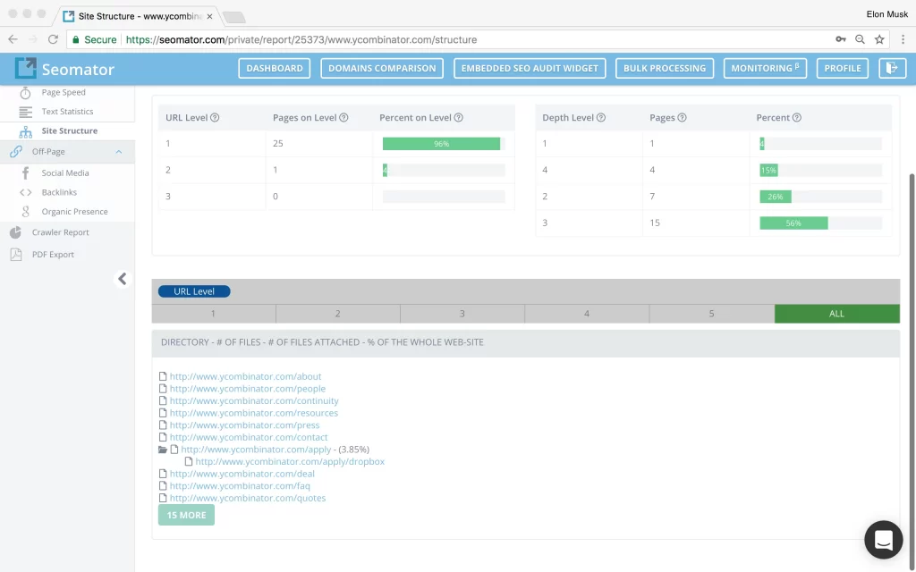Open the ycombinator.com/continuity link

pyautogui.click(x=254, y=401)
